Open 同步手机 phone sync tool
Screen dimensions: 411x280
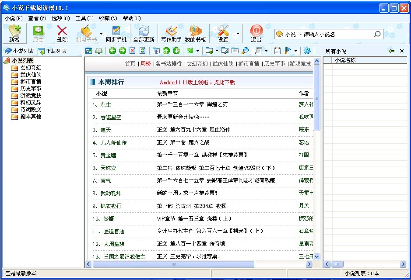(116, 33)
